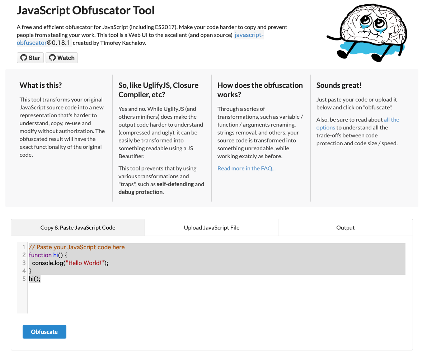Viewport: 427px width, 354px height.
Task: Open the "Read more in the FAQ..." link
Action: tap(247, 169)
